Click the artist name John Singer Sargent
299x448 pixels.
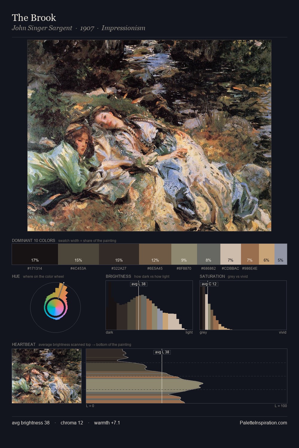coord(42,28)
